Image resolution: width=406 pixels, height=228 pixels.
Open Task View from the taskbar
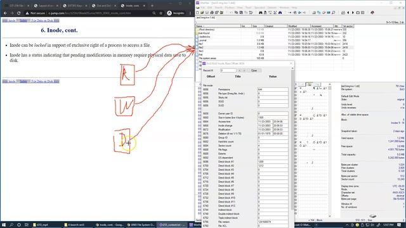(27, 225)
